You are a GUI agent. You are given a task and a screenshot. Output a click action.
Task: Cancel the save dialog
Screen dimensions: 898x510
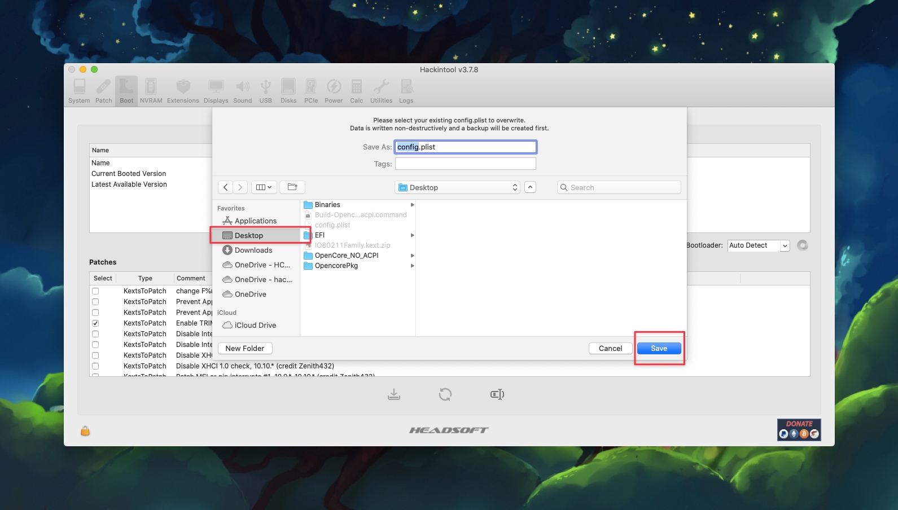(x=610, y=349)
